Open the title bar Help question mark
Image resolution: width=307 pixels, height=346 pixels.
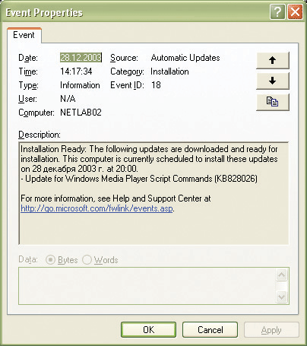277,12
